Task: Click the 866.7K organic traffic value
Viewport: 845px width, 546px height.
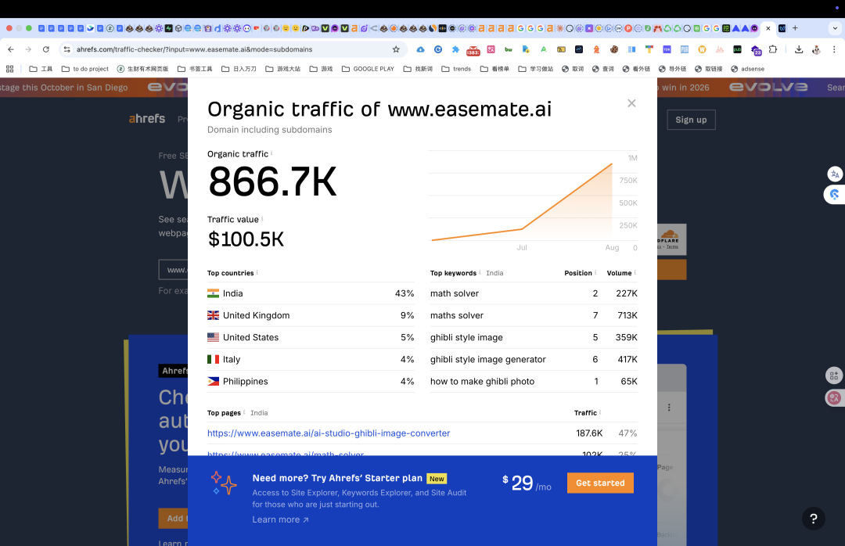Action: (272, 181)
